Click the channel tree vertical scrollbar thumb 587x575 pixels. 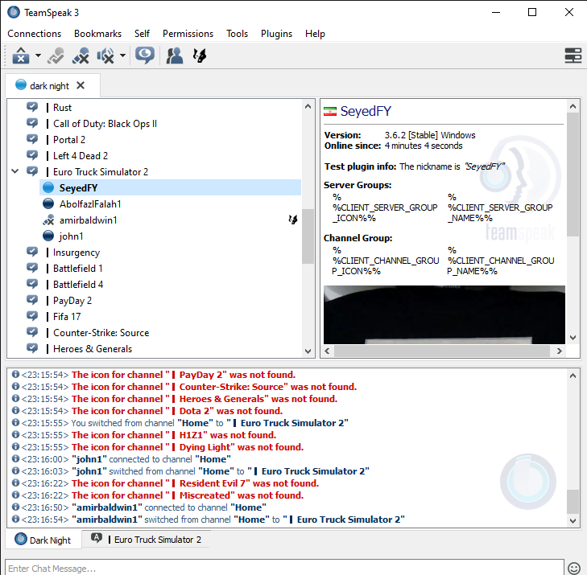(x=308, y=236)
